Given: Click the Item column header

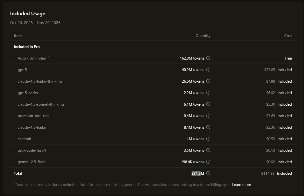Looking at the screenshot, I should 18,36.
